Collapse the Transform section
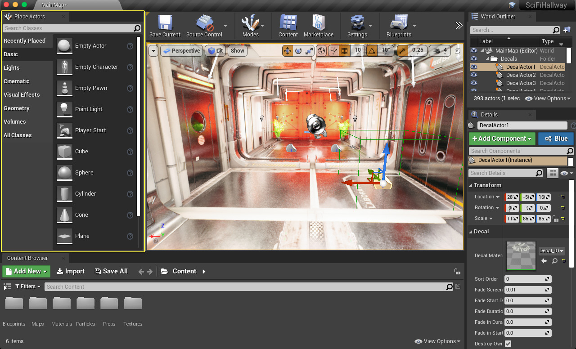The height and width of the screenshot is (349, 576). coord(471,185)
